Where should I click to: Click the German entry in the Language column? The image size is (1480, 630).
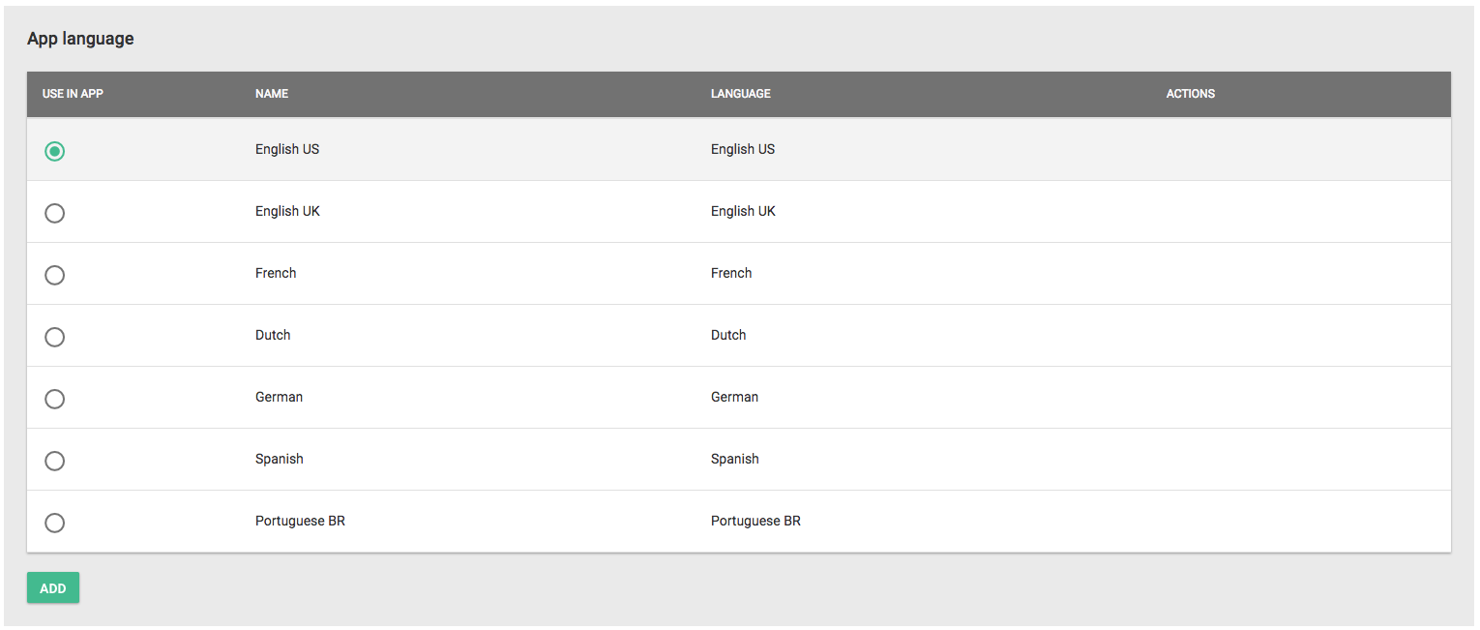(x=734, y=397)
